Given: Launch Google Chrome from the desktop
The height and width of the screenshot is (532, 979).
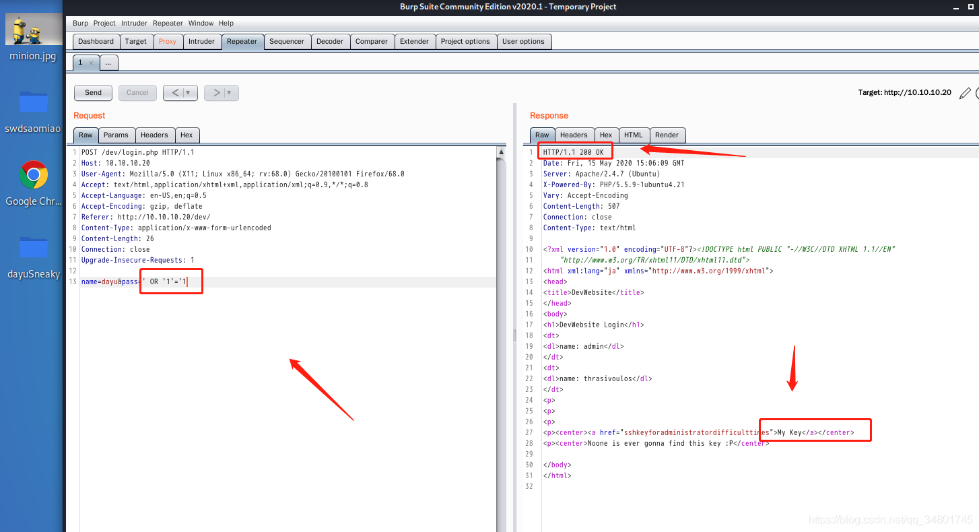Looking at the screenshot, I should (x=32, y=183).
